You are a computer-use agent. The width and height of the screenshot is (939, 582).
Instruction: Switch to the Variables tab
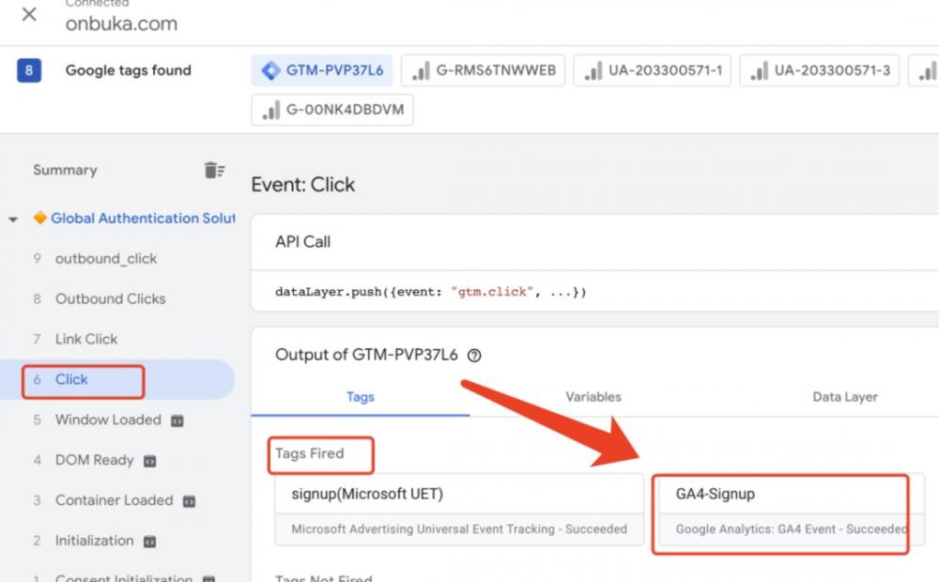[x=593, y=397]
